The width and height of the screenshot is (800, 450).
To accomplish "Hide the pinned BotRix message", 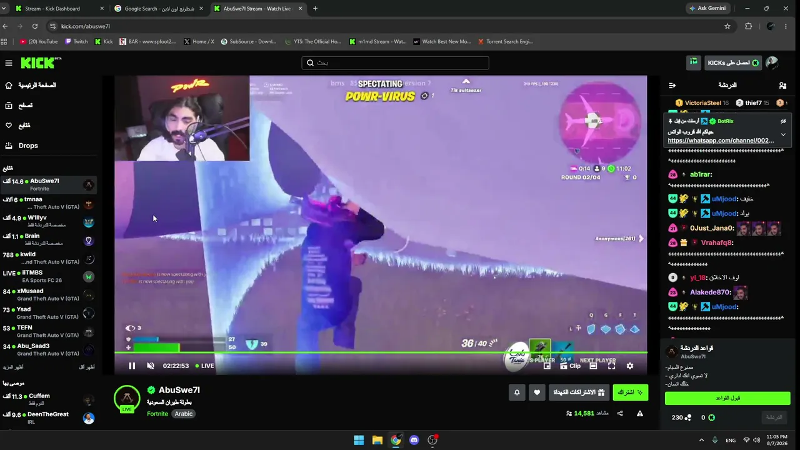I will 783,121.
